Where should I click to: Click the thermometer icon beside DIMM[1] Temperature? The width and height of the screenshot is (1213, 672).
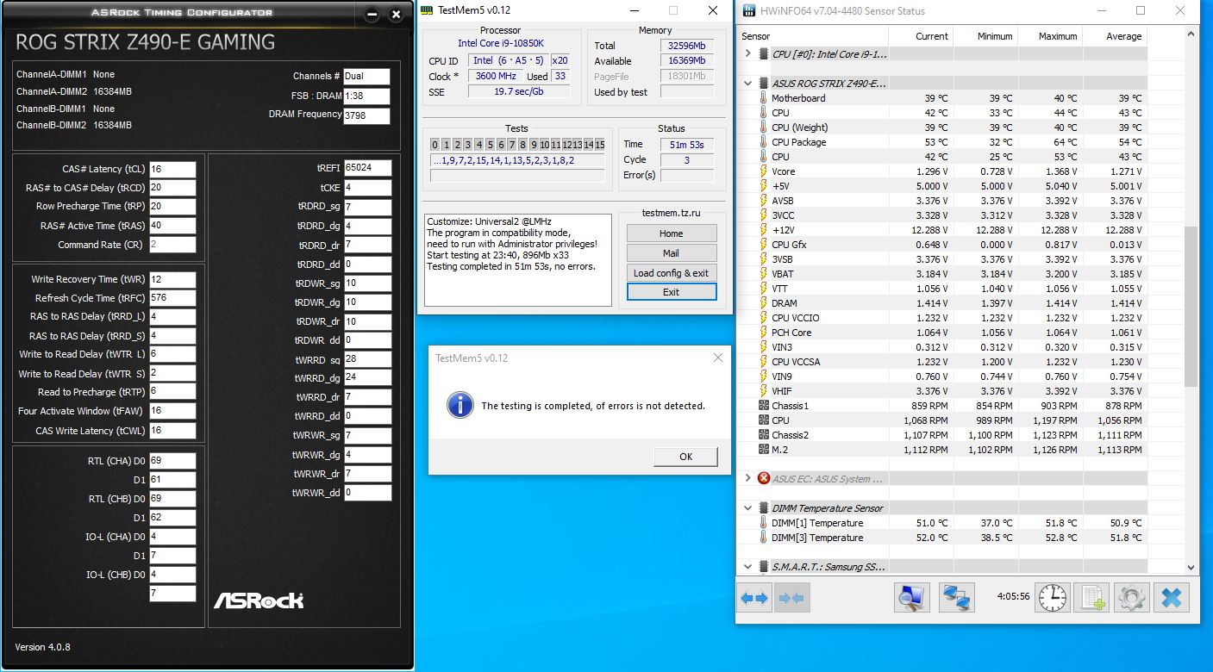pos(763,523)
